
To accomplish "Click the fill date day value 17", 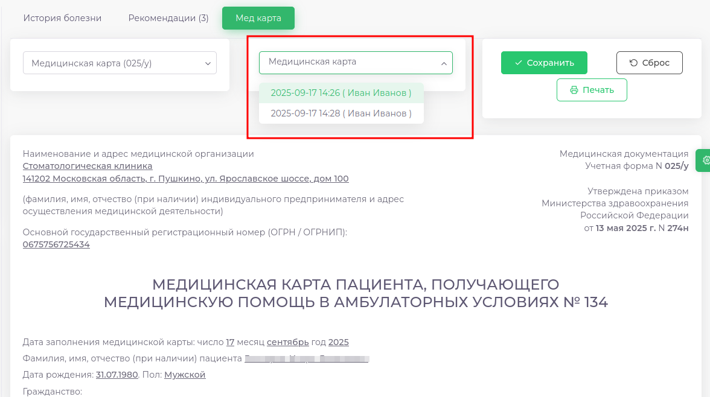I will coord(230,342).
